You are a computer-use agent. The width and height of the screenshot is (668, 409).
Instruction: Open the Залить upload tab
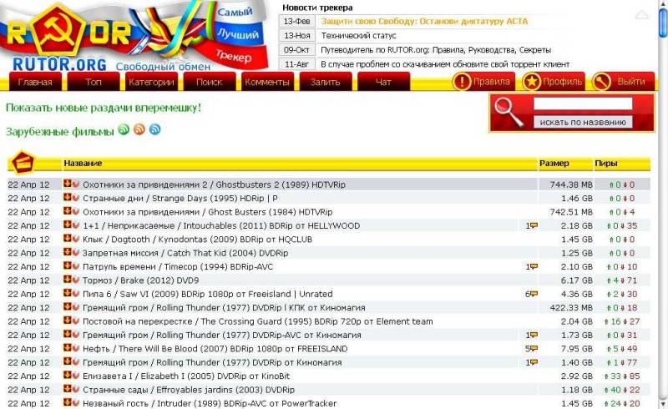coord(325,82)
